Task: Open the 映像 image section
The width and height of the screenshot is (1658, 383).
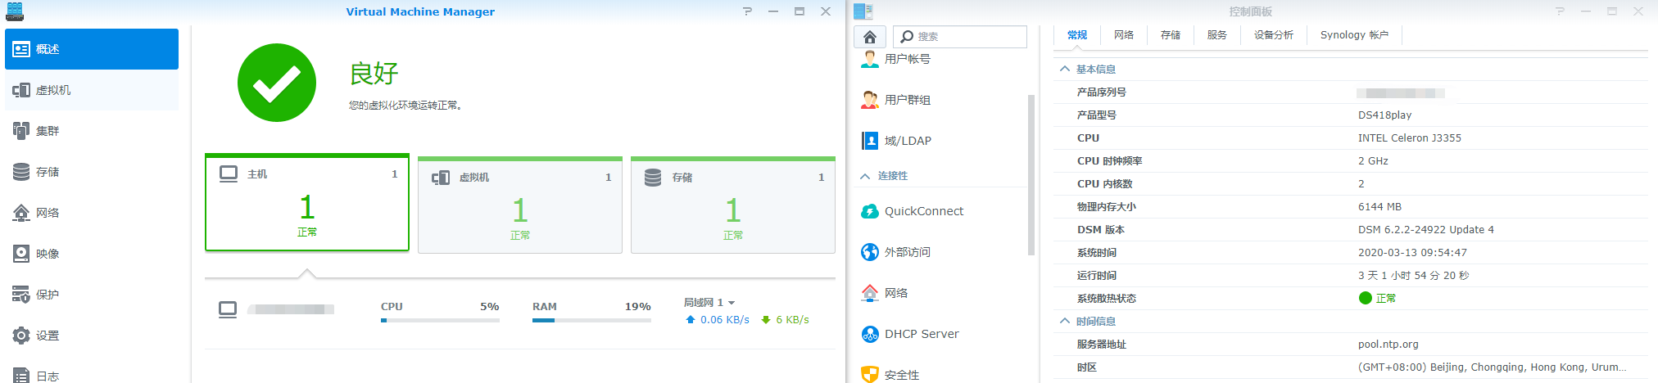Action: tap(92, 254)
